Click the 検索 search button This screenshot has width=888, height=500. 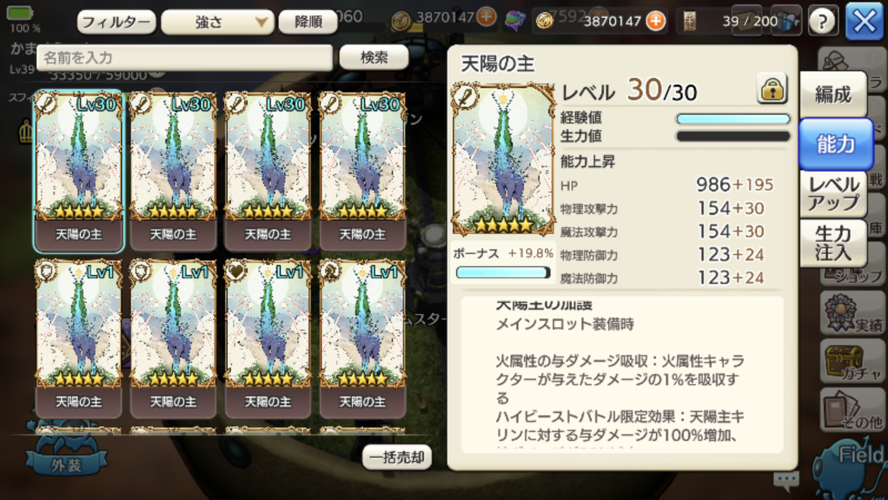pyautogui.click(x=374, y=57)
